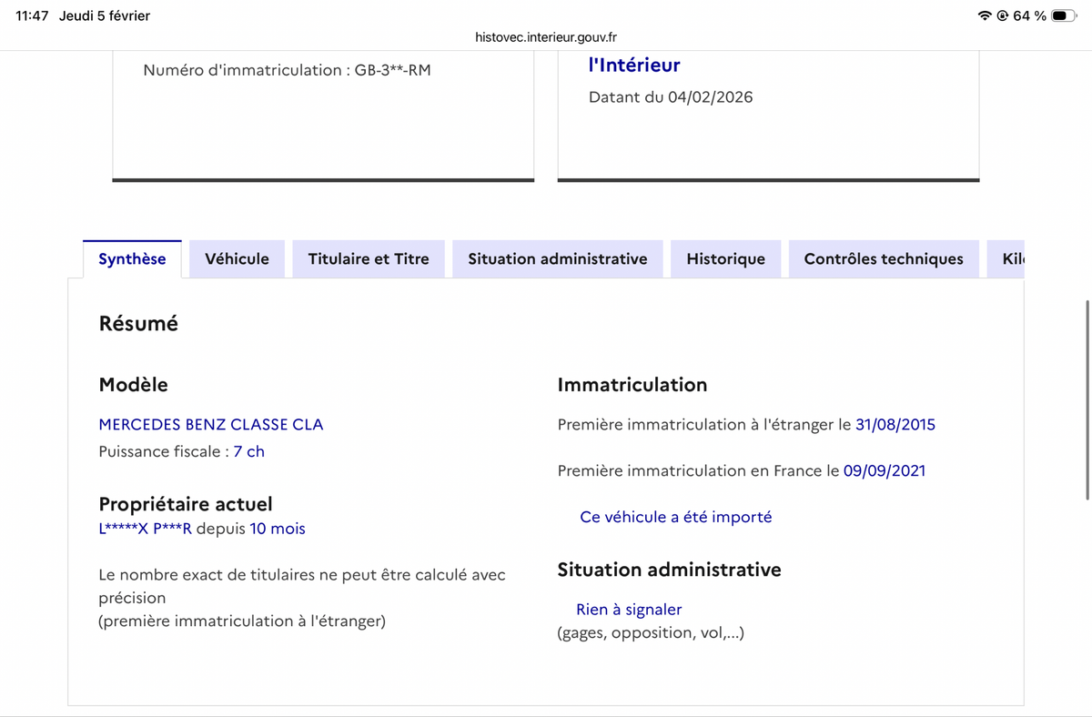
Task: Go to the Situation administrative tab
Action: click(x=557, y=259)
